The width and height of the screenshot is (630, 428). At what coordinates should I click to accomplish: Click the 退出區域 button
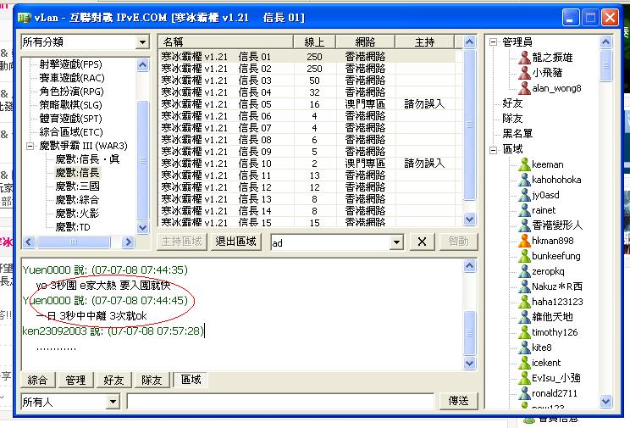[x=236, y=242]
